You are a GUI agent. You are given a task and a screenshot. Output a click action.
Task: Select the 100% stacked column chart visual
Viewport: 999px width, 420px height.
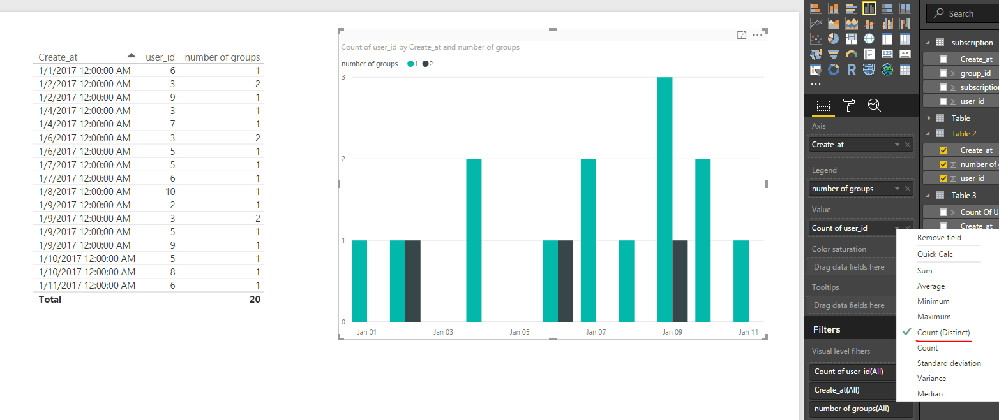905,8
